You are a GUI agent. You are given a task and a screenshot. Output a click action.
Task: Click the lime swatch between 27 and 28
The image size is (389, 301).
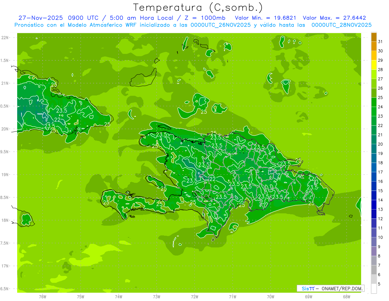coord(374,74)
